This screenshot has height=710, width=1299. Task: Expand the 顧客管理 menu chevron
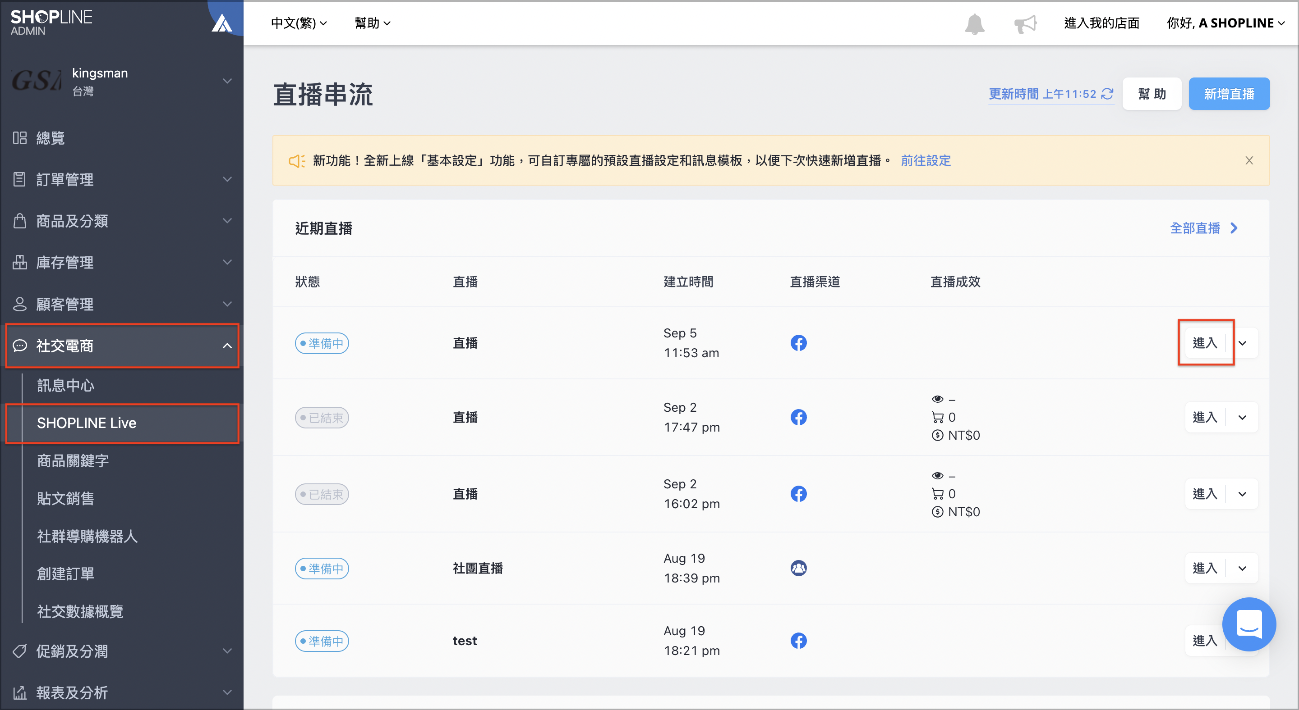click(227, 304)
